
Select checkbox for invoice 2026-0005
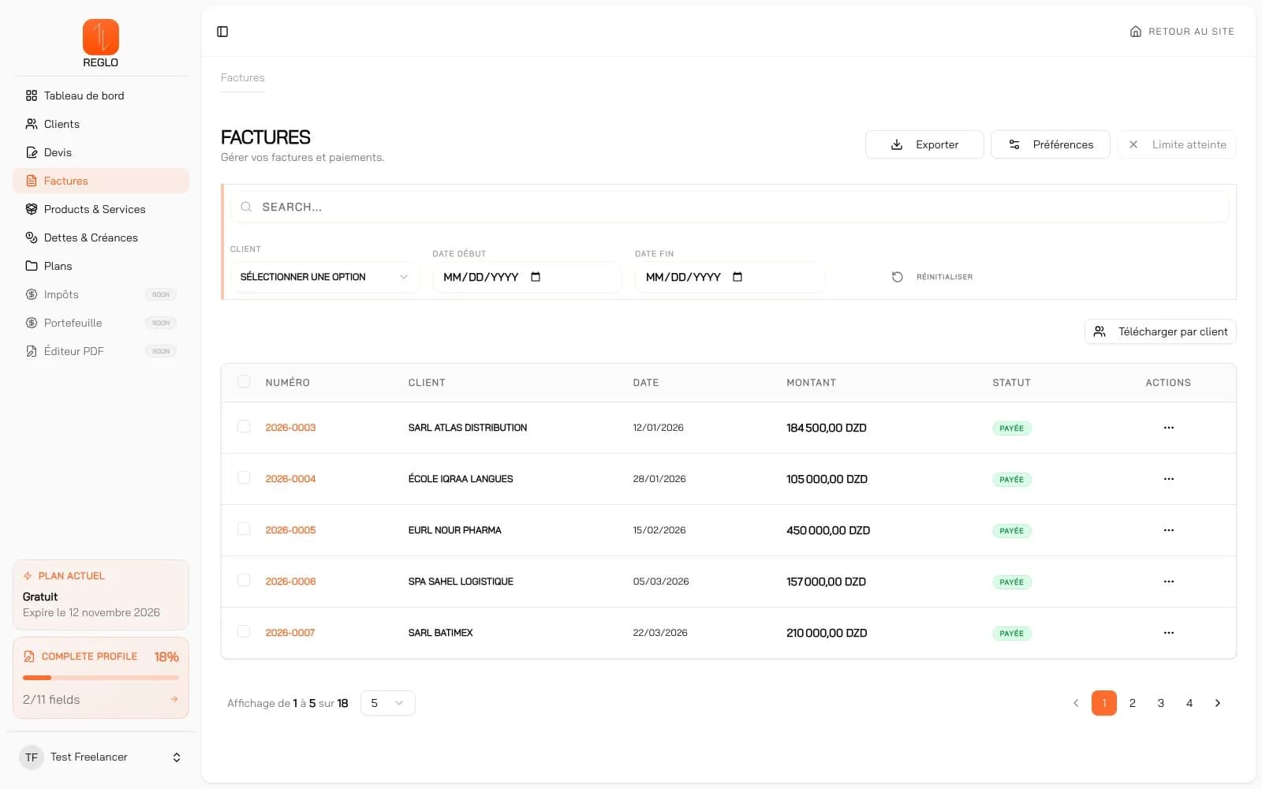tap(244, 529)
